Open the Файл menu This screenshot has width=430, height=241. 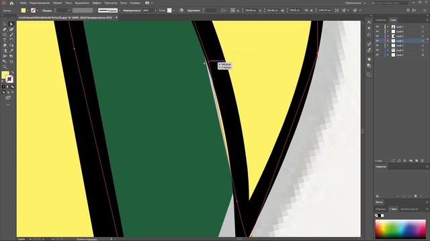pos(23,3)
